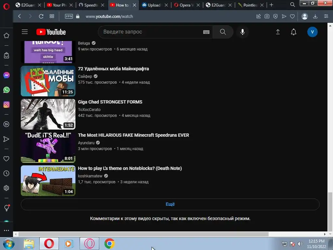The width and height of the screenshot is (333, 250).
Task: Open sidebar three-dots setup menu
Action: click(x=7, y=230)
